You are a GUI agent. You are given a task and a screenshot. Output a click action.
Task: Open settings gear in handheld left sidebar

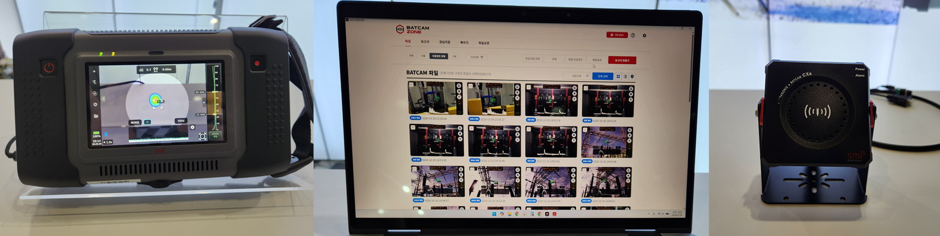tap(95, 104)
